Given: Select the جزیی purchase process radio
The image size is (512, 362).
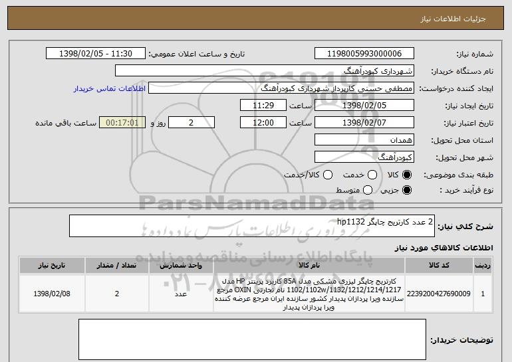Looking at the screenshot, I should click(x=406, y=190).
